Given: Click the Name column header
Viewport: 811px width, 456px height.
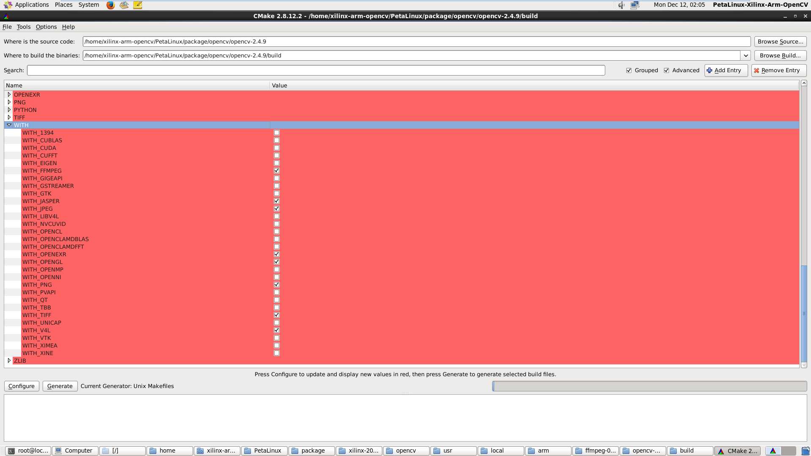Looking at the screenshot, I should click(x=137, y=85).
